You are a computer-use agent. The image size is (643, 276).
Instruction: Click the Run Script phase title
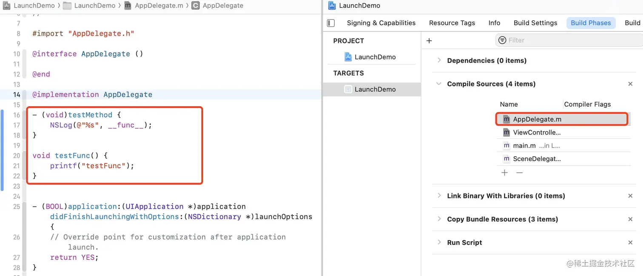(464, 242)
